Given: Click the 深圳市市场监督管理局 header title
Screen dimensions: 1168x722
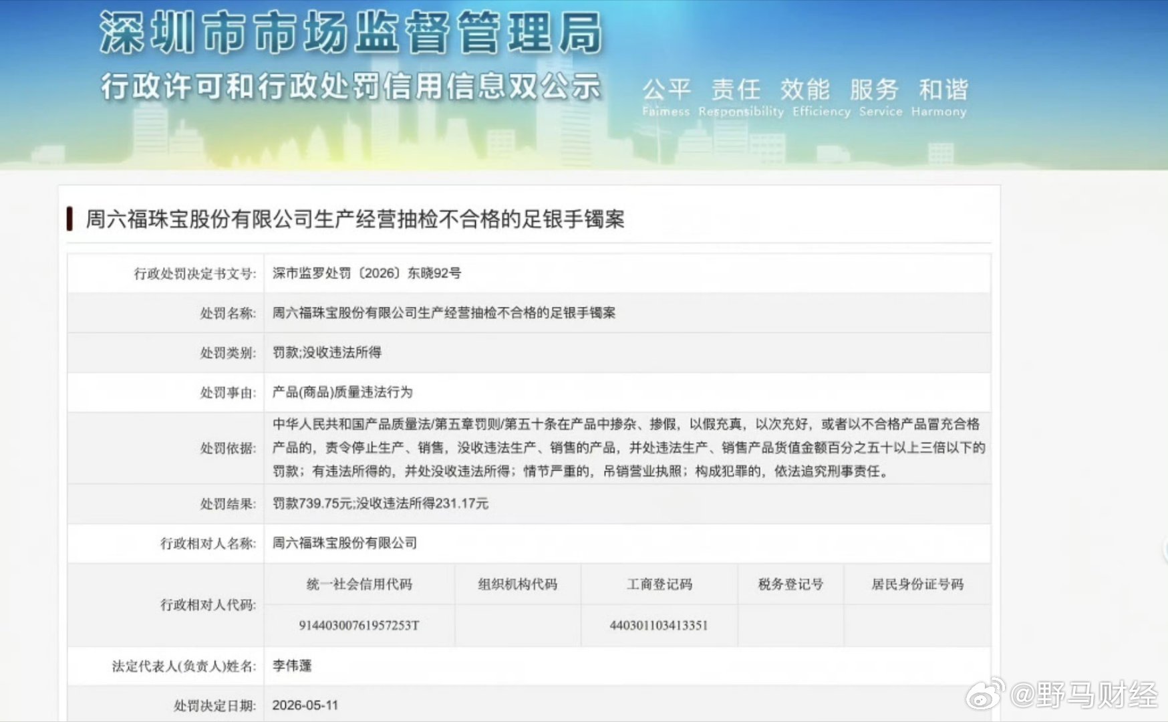Looking at the screenshot, I should 351,32.
